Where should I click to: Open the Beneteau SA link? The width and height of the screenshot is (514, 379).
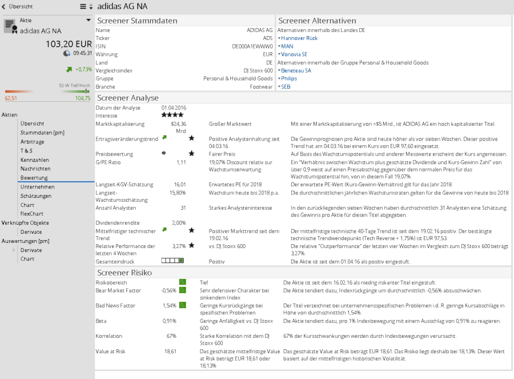point(296,70)
